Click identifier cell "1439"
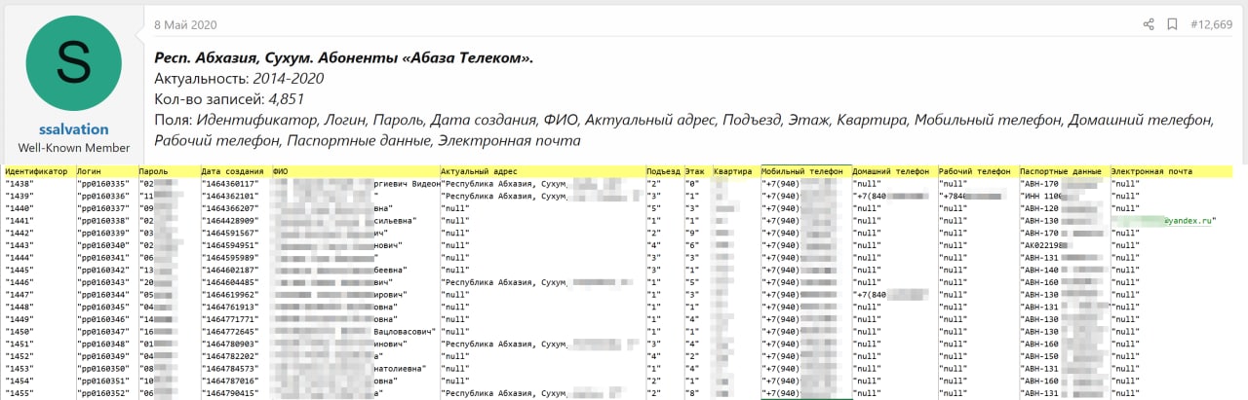This screenshot has height=400, width=1248. 19,196
